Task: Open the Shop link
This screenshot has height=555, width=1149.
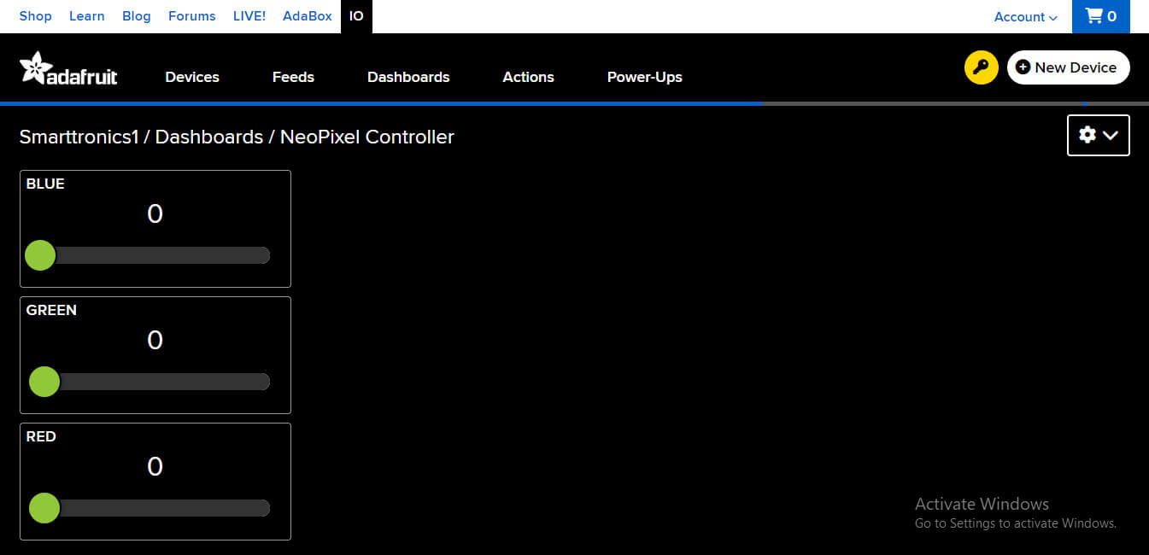Action: pos(35,16)
